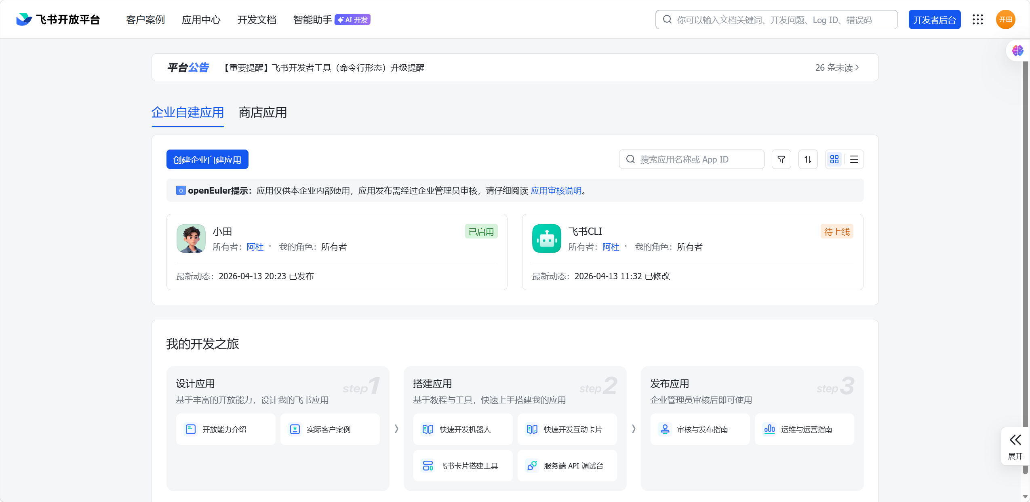Click the 审核与发布指南 stamp icon
The image size is (1030, 502).
tap(665, 429)
